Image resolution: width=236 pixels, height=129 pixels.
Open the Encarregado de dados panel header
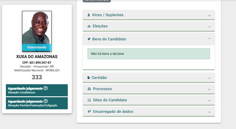click(149, 112)
